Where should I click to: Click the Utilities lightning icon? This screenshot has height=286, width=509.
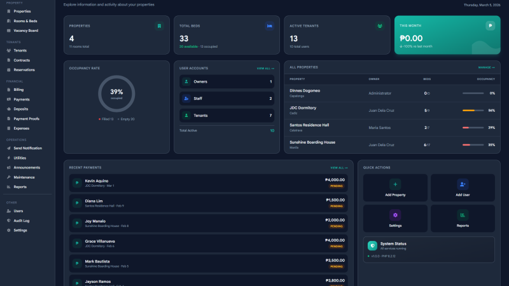pyautogui.click(x=9, y=158)
